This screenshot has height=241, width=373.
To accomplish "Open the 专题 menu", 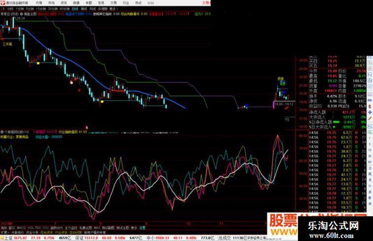I will point(88,3).
